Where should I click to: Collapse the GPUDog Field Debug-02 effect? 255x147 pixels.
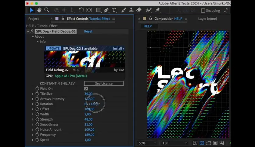pyautogui.click(x=28, y=31)
